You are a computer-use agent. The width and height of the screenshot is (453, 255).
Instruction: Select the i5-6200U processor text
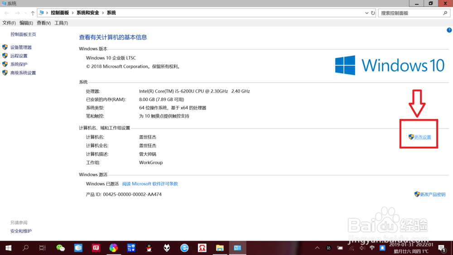[194, 91]
